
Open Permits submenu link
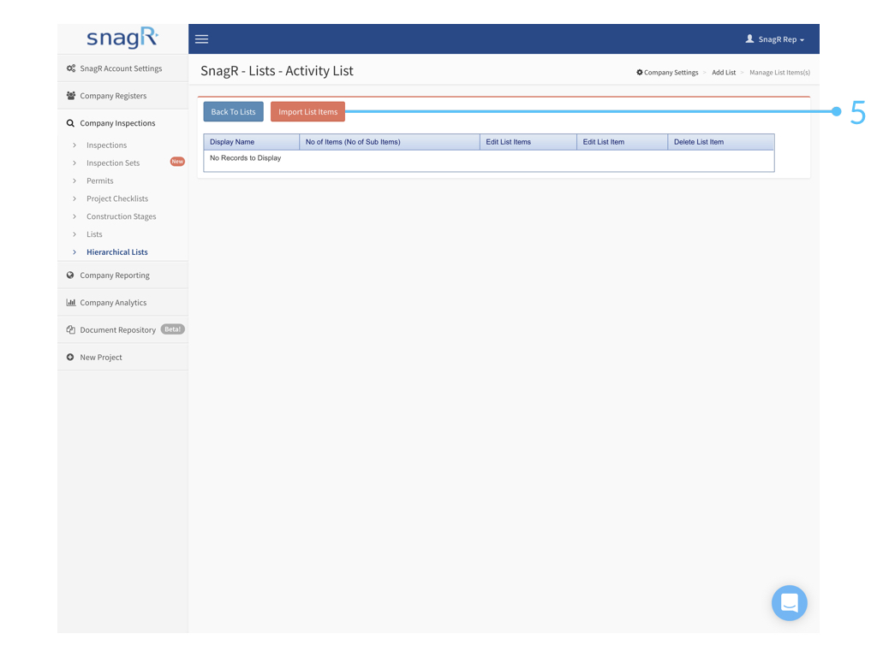[99, 181]
